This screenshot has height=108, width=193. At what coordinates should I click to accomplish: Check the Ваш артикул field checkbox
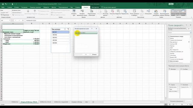169,42
